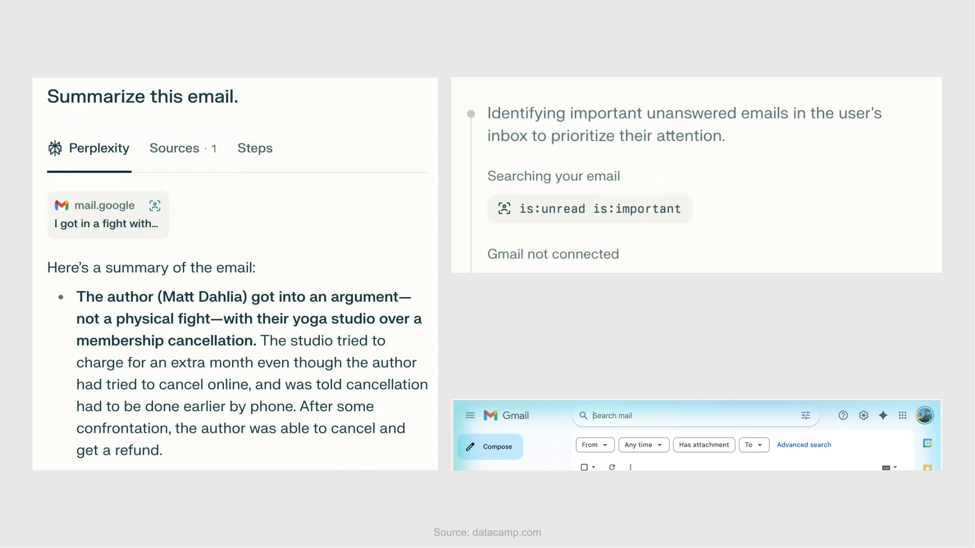The height and width of the screenshot is (548, 975).
Task: Click the is:unread is:important query chip
Action: [x=590, y=209]
